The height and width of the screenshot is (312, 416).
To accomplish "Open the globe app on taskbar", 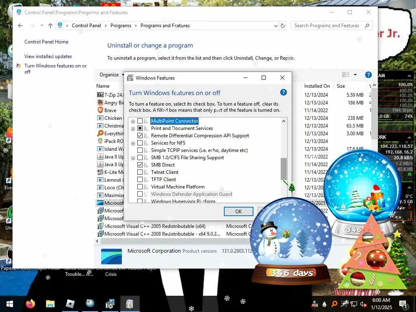I will click(90, 303).
